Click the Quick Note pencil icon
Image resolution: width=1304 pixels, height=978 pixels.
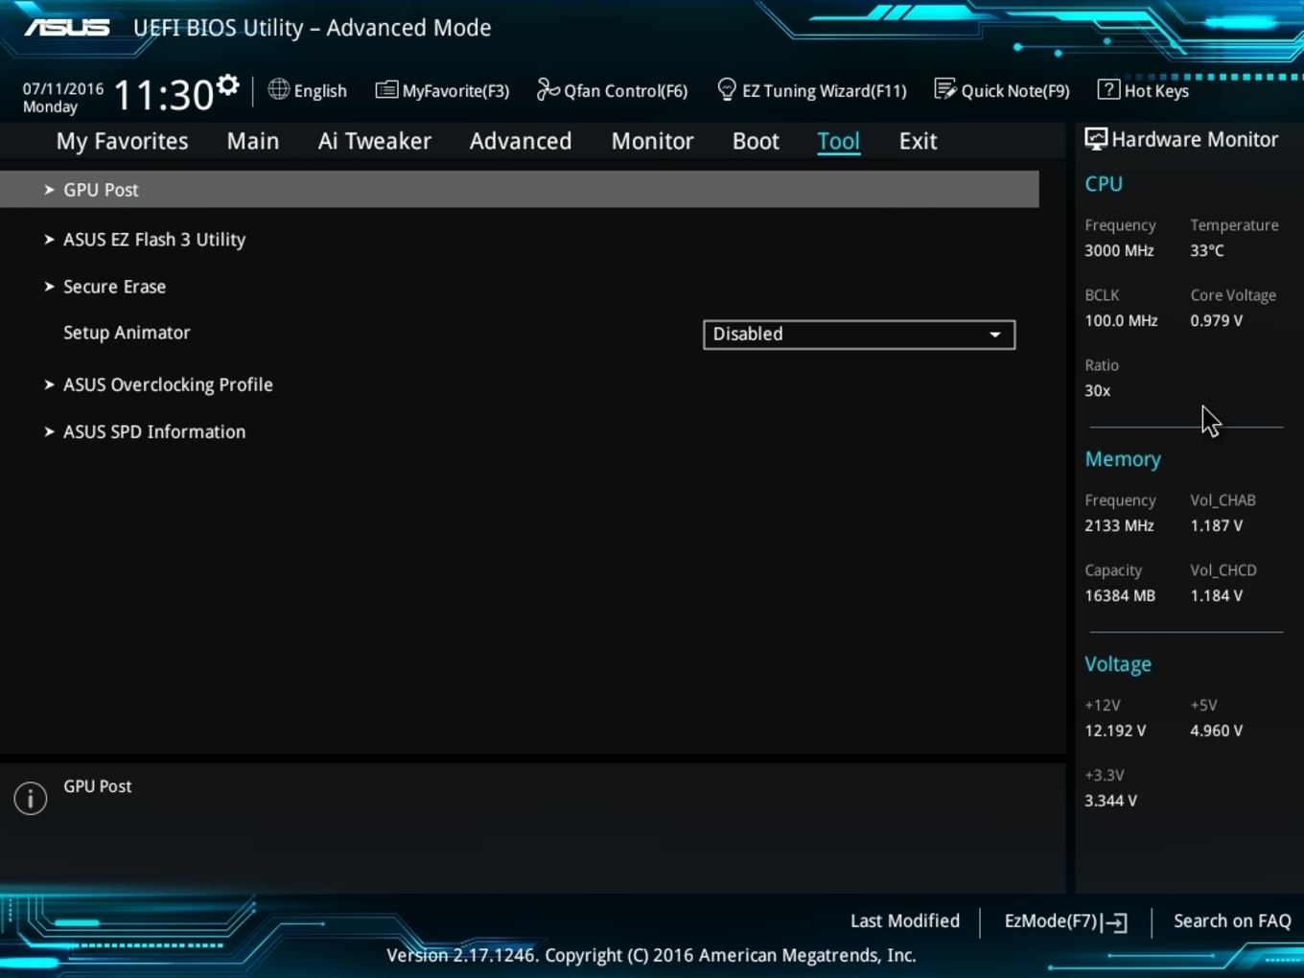click(945, 90)
